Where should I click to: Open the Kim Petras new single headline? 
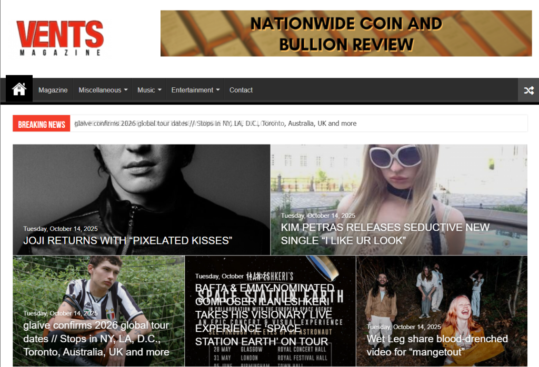[385, 234]
